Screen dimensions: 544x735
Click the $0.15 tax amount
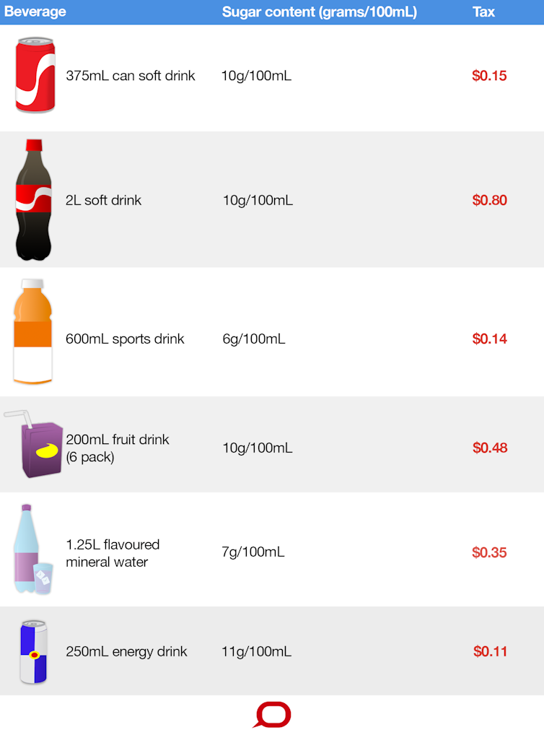(x=489, y=76)
